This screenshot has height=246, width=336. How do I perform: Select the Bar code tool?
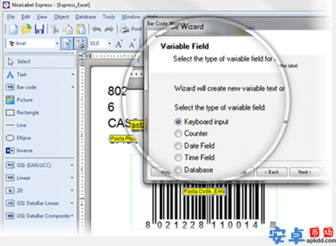point(26,87)
